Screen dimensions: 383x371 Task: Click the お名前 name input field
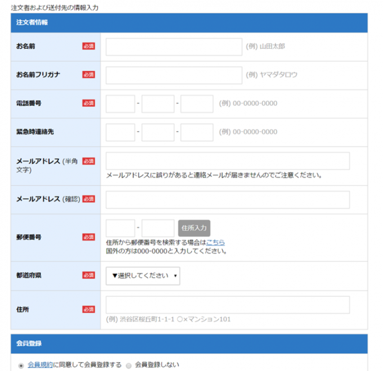(x=173, y=47)
